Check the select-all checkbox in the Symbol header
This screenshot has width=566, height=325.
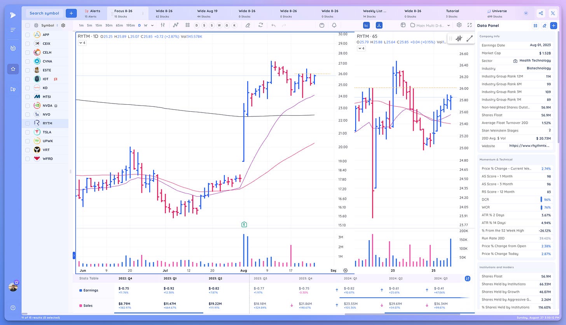pos(28,25)
